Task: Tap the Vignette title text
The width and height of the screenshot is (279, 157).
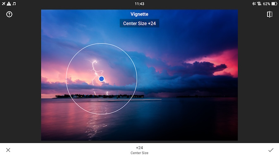Action: click(139, 14)
